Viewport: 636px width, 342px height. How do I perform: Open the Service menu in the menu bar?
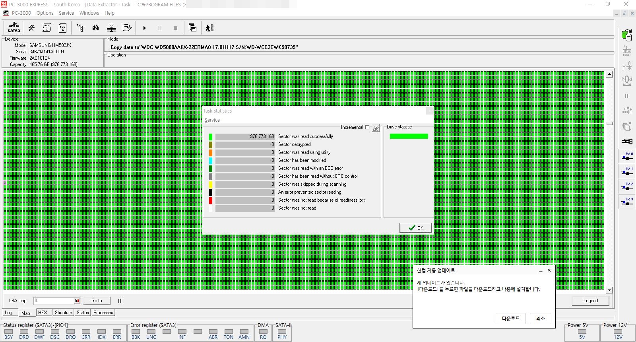[66, 13]
